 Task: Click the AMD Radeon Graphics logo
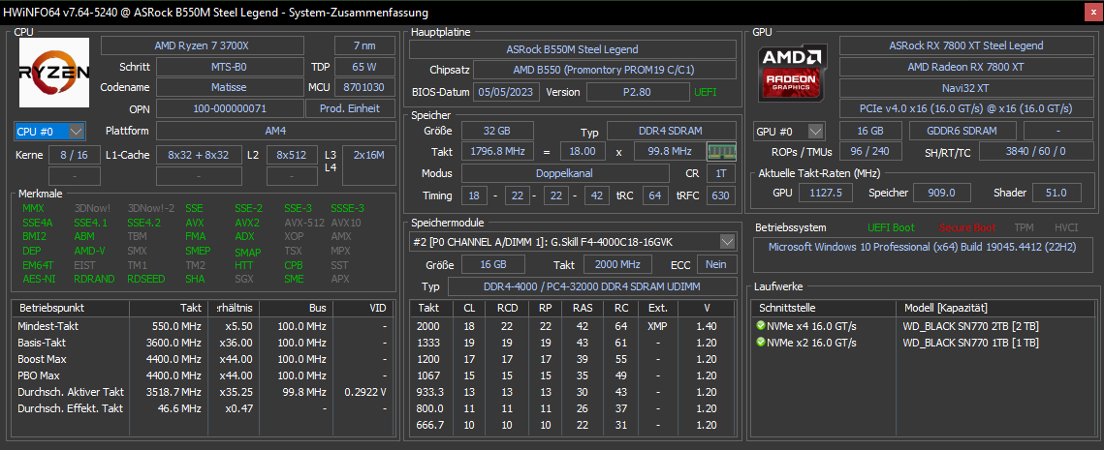pyautogui.click(x=794, y=74)
